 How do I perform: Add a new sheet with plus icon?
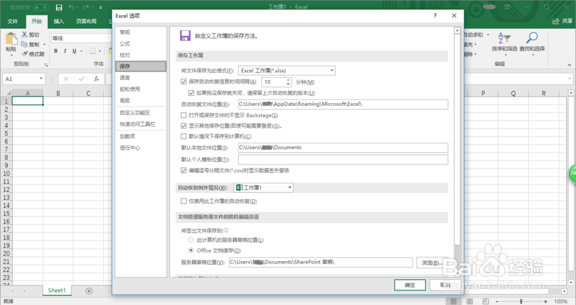[89, 291]
